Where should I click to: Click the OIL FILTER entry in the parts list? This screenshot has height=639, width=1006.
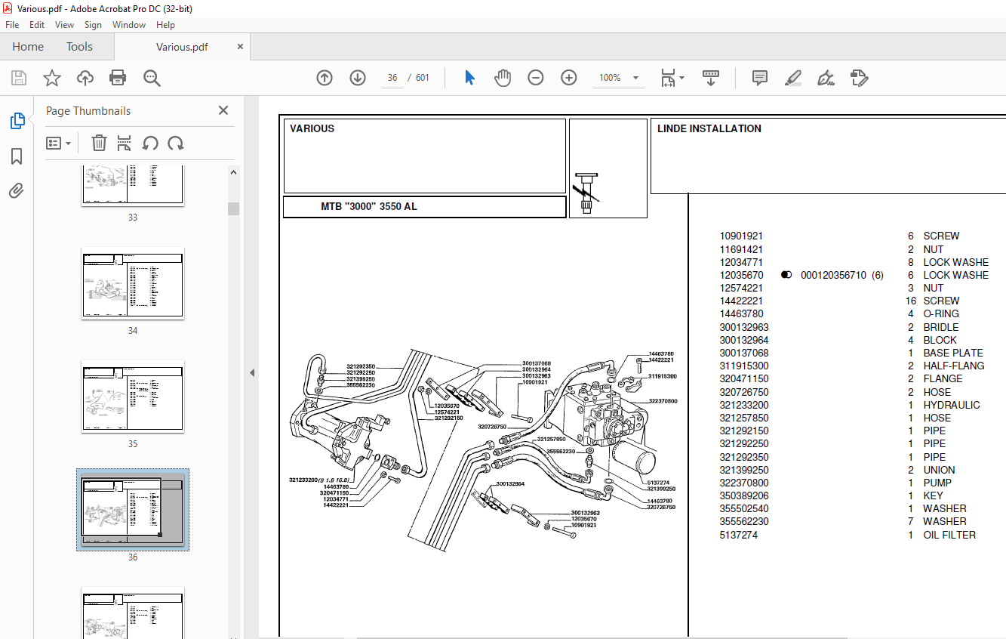coord(949,535)
